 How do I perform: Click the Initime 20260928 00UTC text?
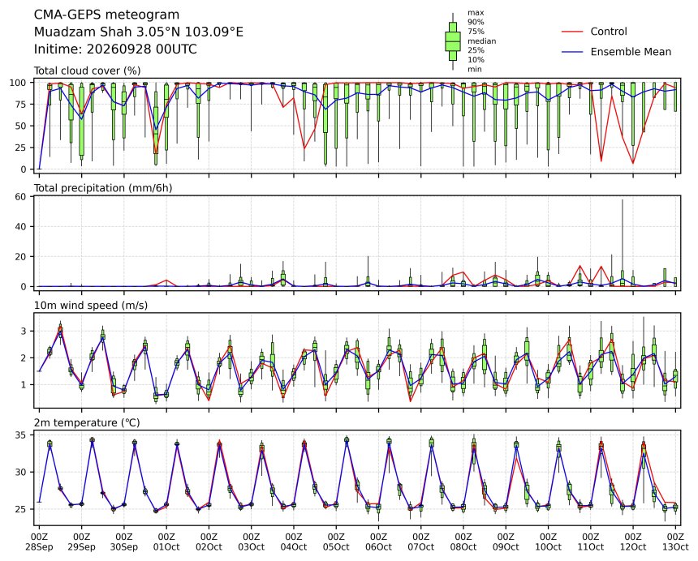coord(115,49)
